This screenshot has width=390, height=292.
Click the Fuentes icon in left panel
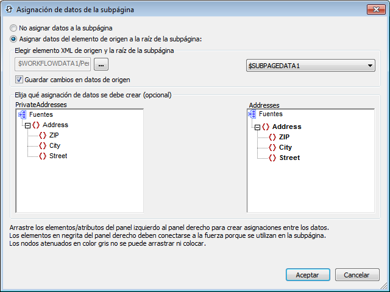click(22, 114)
